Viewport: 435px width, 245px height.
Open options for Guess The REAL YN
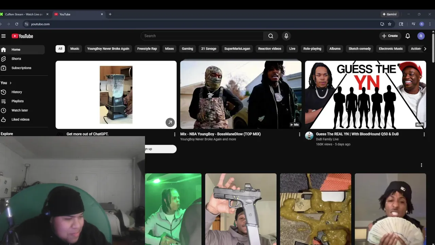coord(424,134)
